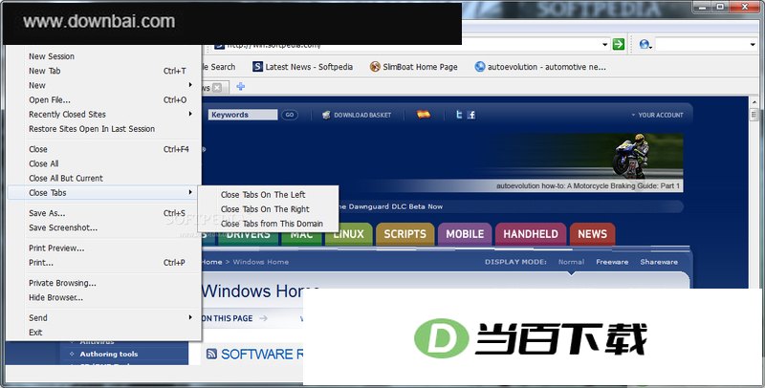
Task: Open autoevolution automotive news bookmark
Action: (x=540, y=67)
